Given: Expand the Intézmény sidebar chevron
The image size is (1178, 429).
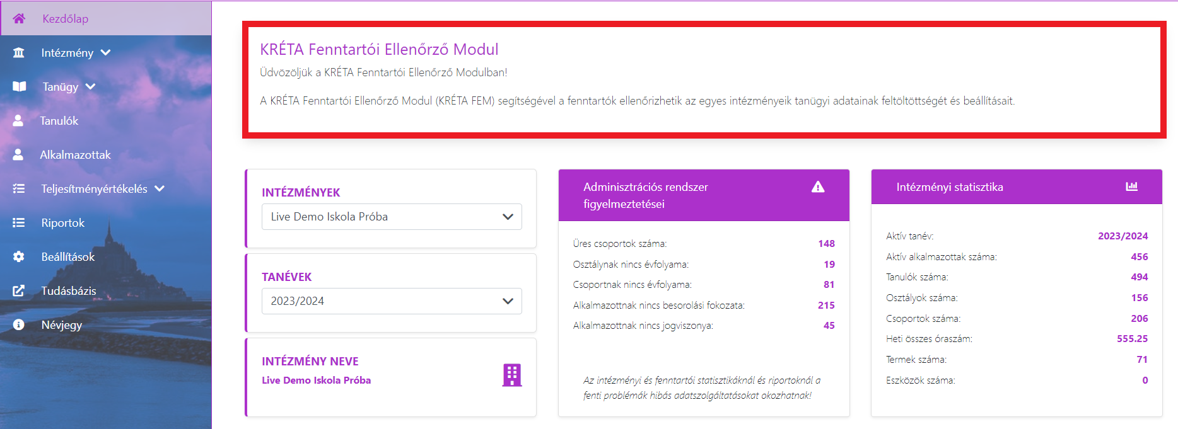Looking at the screenshot, I should (105, 52).
